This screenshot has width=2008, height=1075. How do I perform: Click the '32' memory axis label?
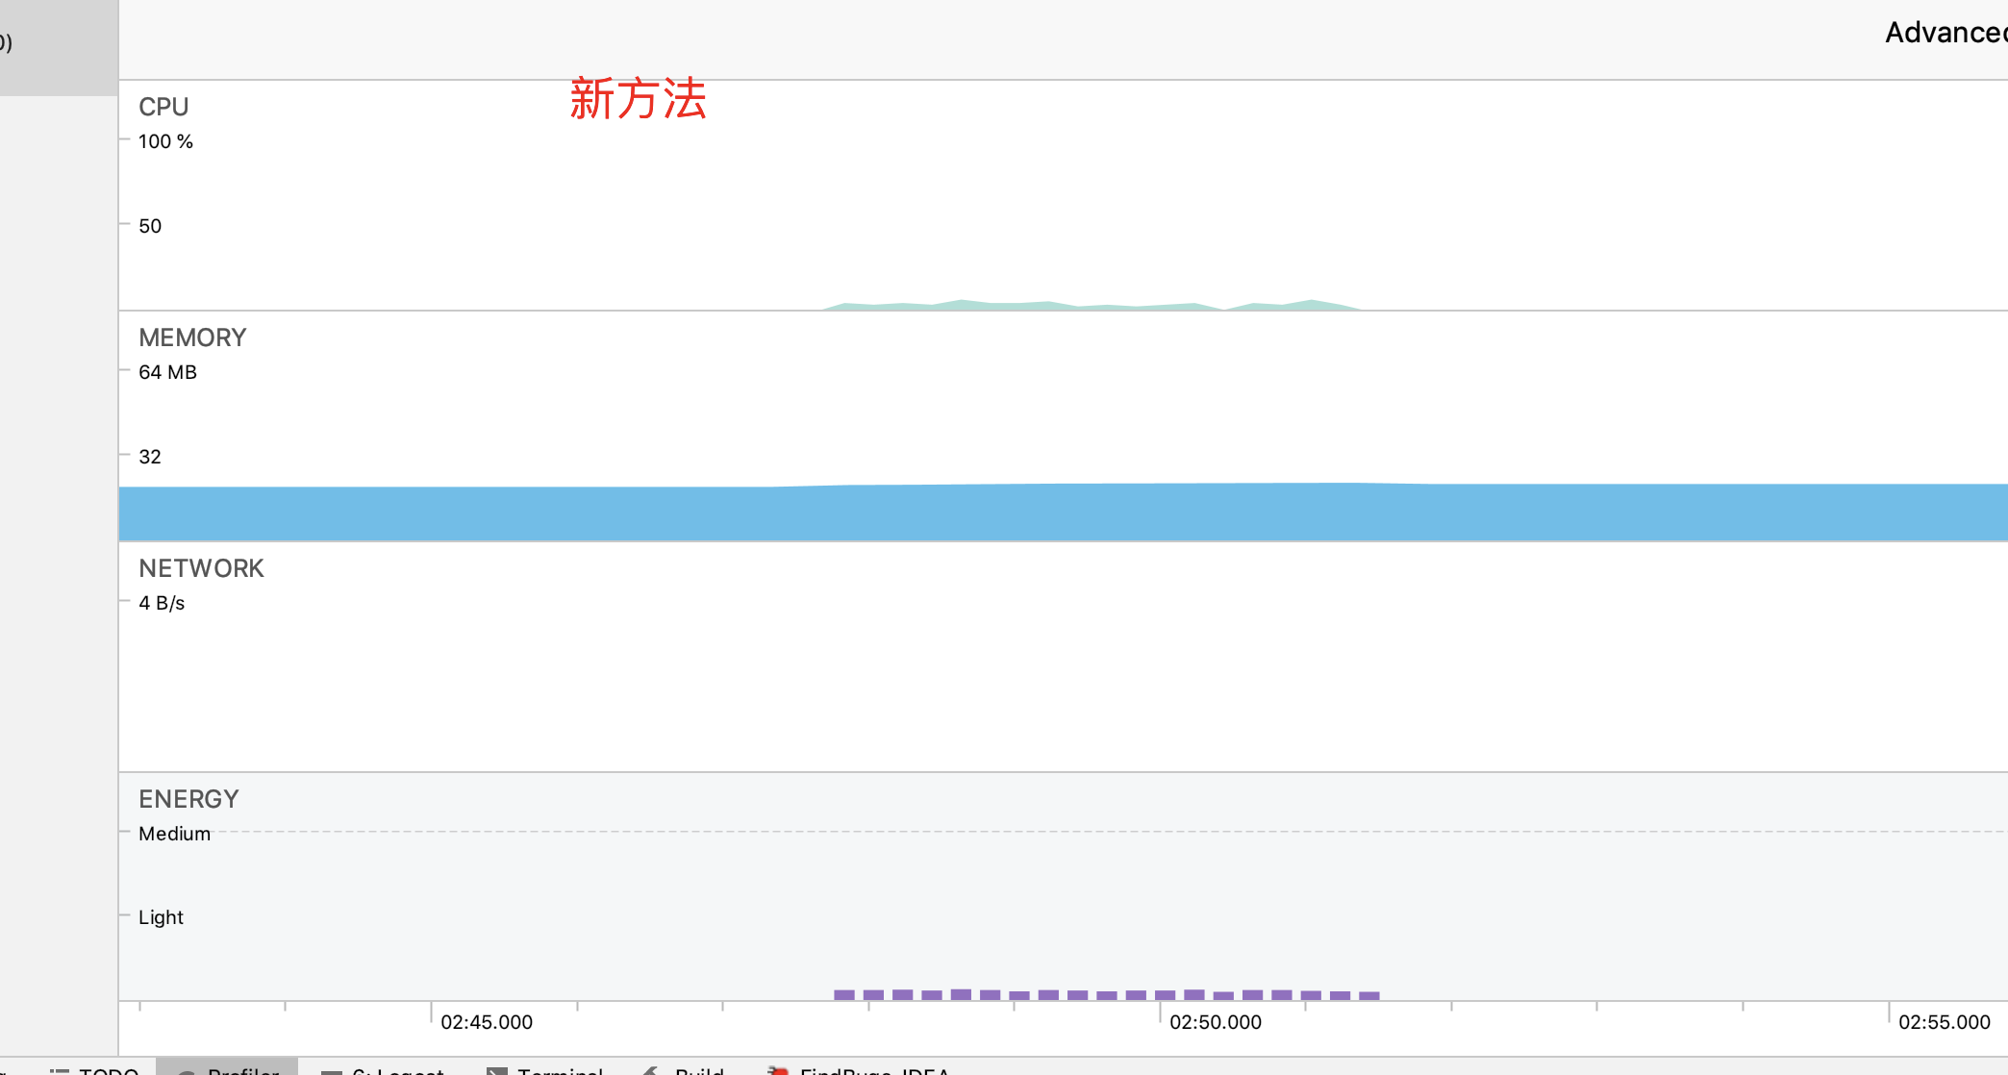click(x=150, y=457)
